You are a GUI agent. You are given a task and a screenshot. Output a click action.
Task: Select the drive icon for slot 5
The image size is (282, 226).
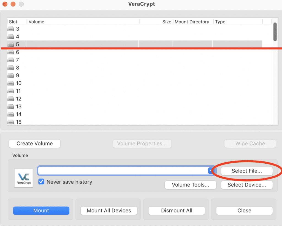tap(11, 44)
